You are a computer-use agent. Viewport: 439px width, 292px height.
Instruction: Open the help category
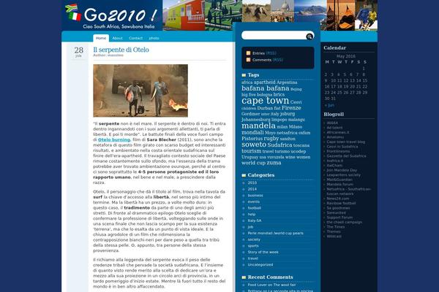(x=252, y=215)
